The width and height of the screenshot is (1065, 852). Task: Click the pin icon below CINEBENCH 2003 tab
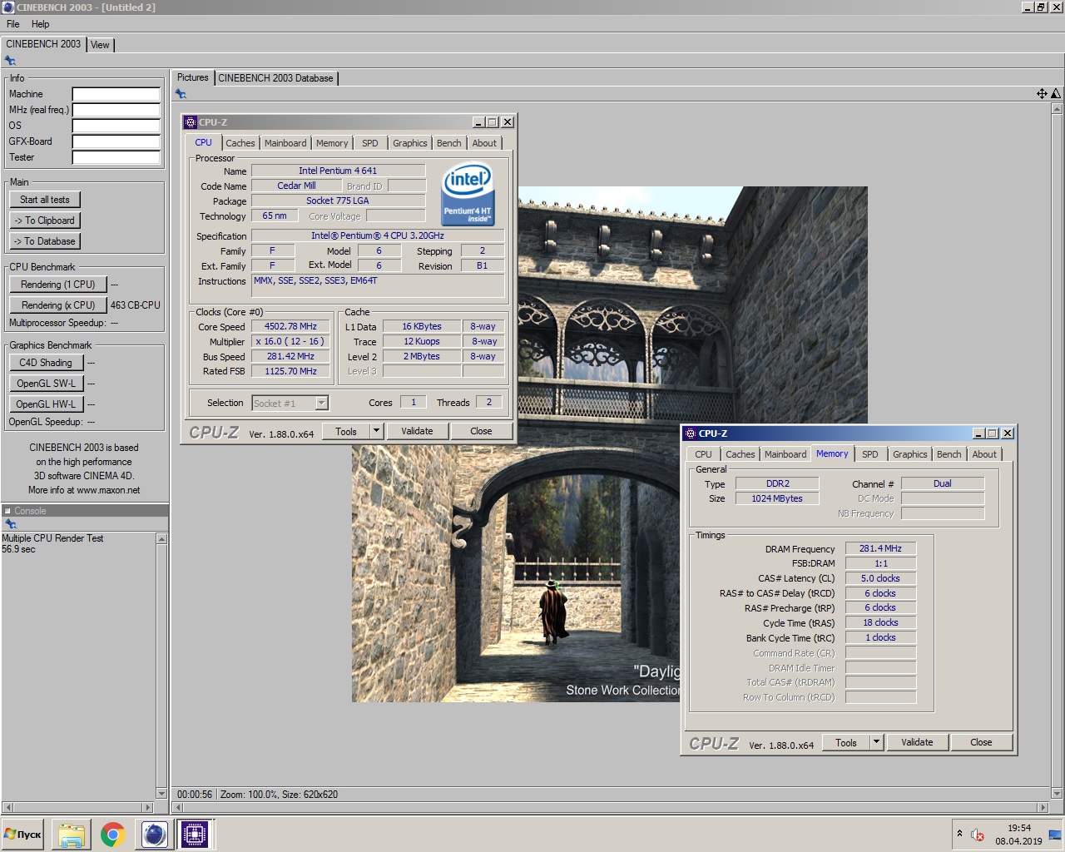click(x=10, y=61)
